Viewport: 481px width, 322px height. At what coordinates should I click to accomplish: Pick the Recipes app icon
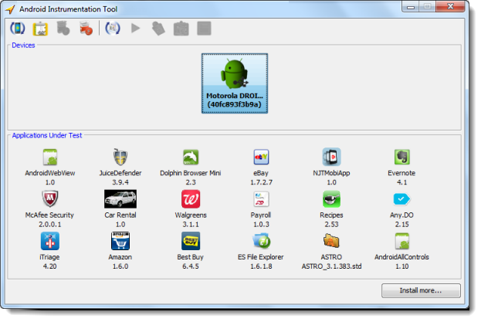coord(331,199)
